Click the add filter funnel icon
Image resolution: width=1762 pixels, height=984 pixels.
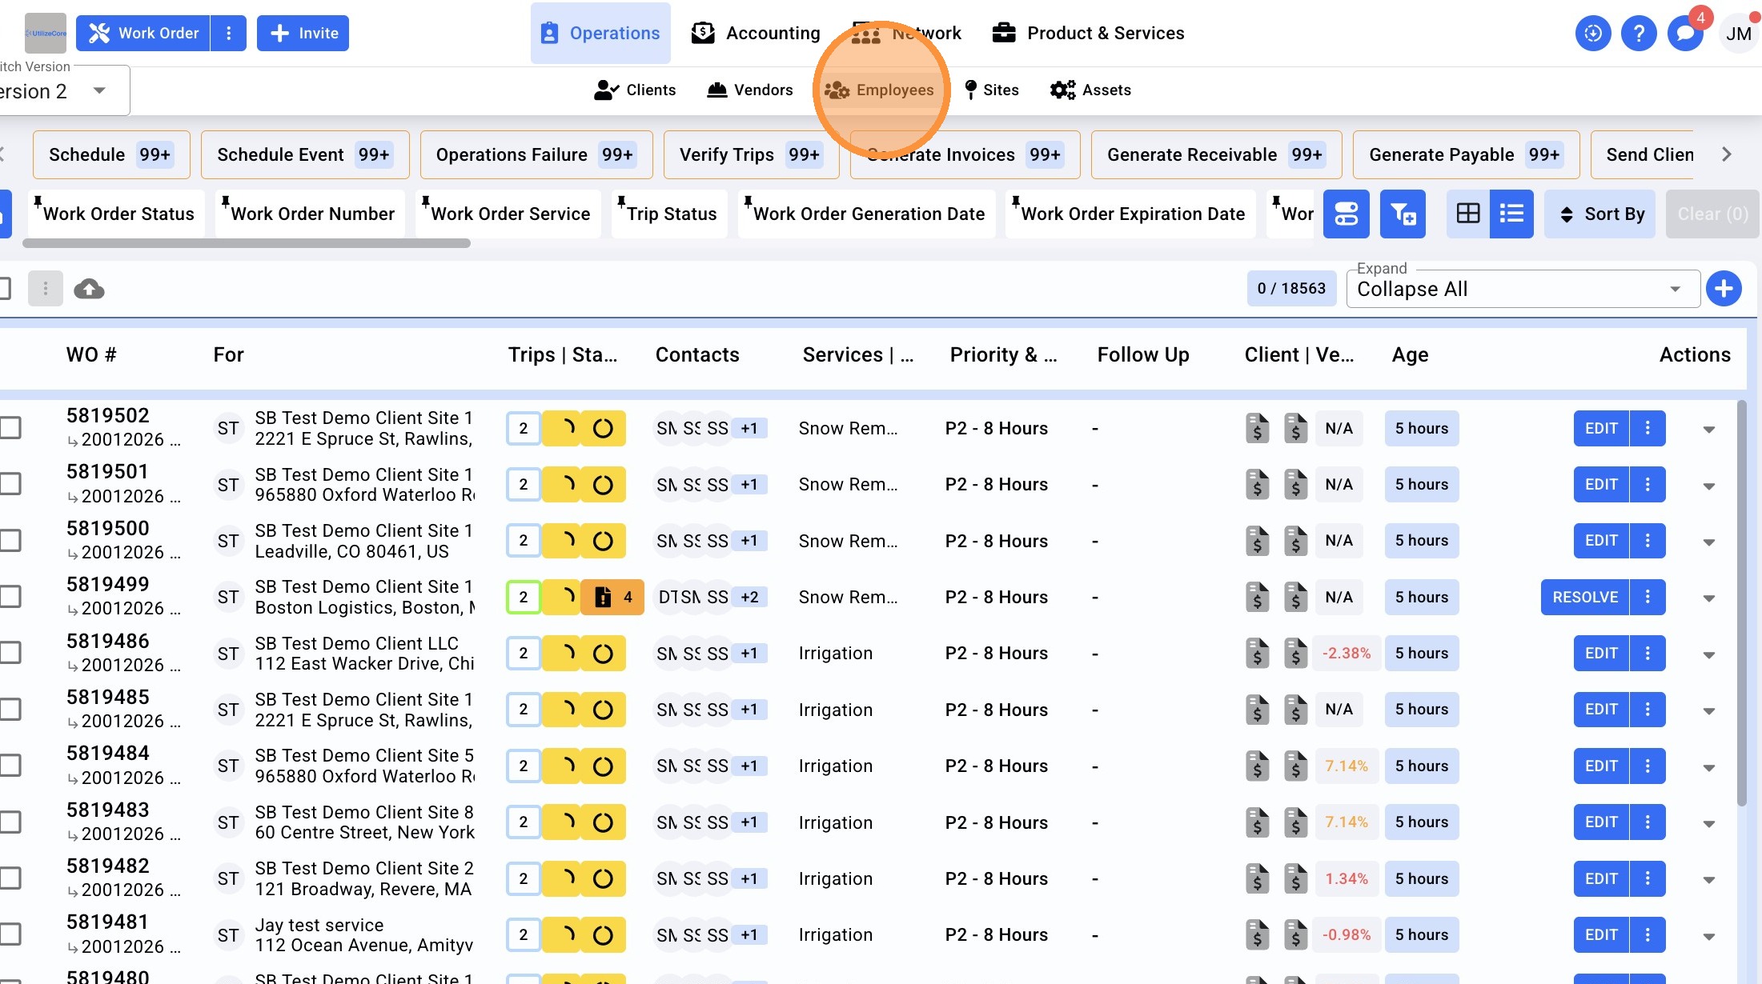[1403, 214]
